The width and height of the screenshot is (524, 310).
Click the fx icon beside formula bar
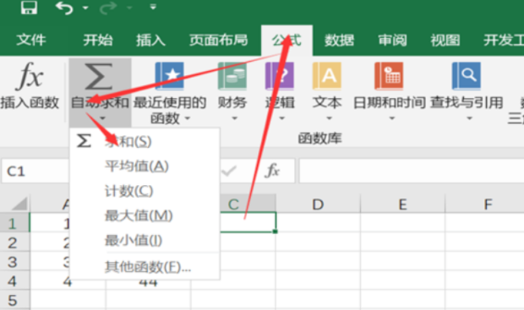pyautogui.click(x=272, y=171)
